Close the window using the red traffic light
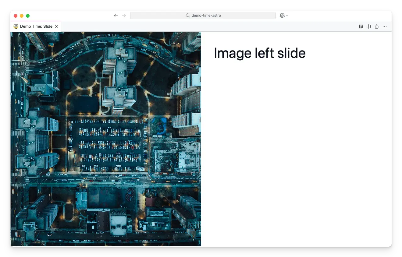Screen dimensions: 402x257 pyautogui.click(x=16, y=16)
